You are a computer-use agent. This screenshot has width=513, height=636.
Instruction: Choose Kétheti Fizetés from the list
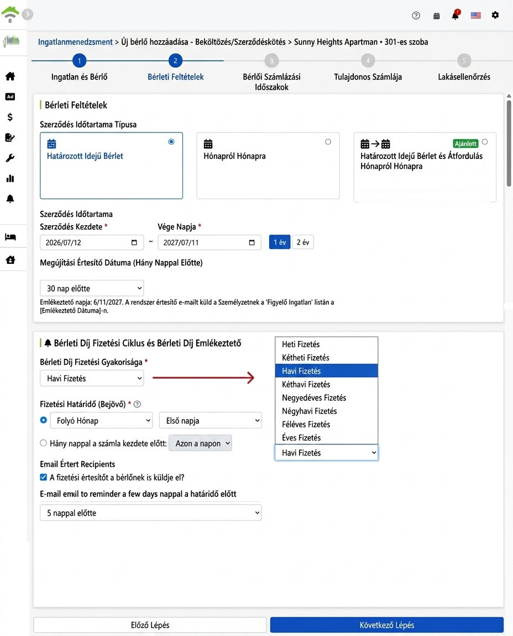click(x=327, y=357)
